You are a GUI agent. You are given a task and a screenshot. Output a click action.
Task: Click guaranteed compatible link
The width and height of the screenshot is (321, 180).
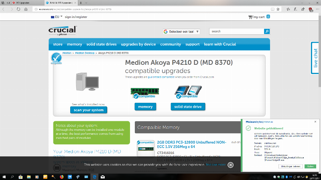161,77
